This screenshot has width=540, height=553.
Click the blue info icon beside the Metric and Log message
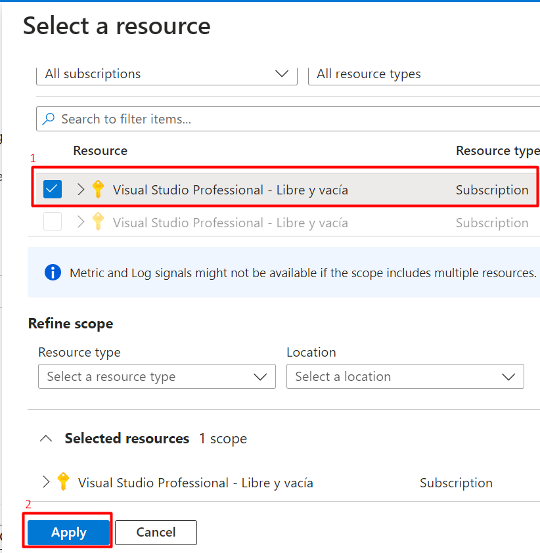53,273
